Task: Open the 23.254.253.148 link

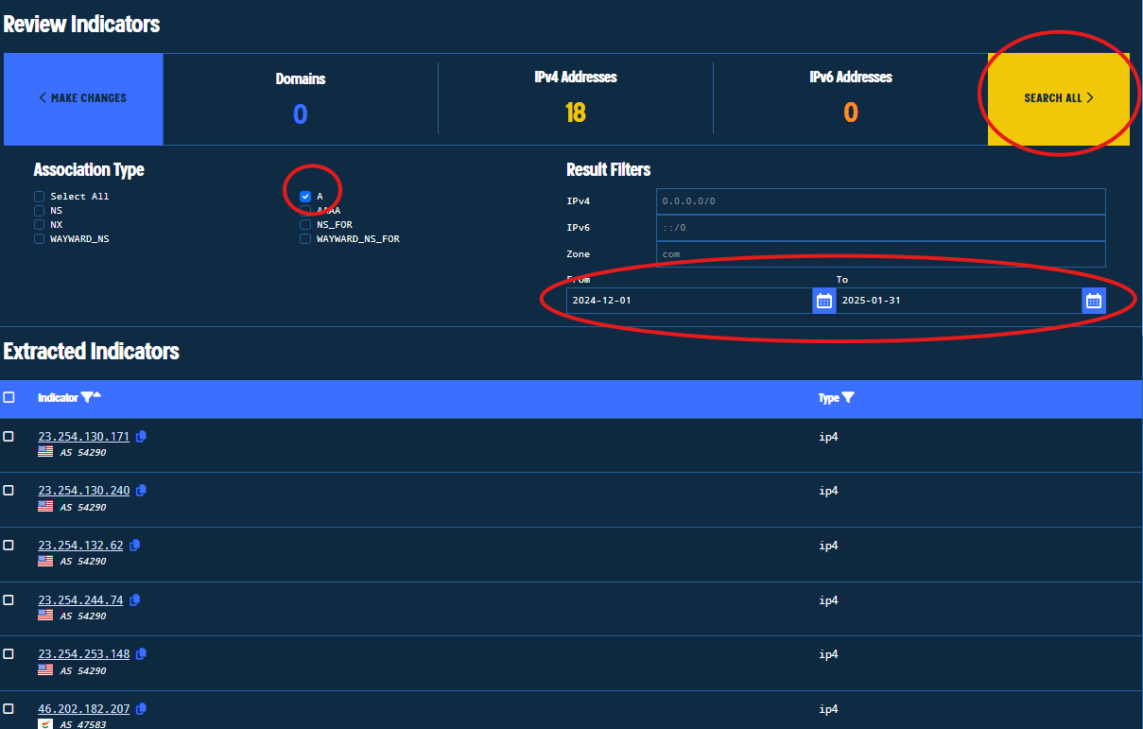Action: 83,654
